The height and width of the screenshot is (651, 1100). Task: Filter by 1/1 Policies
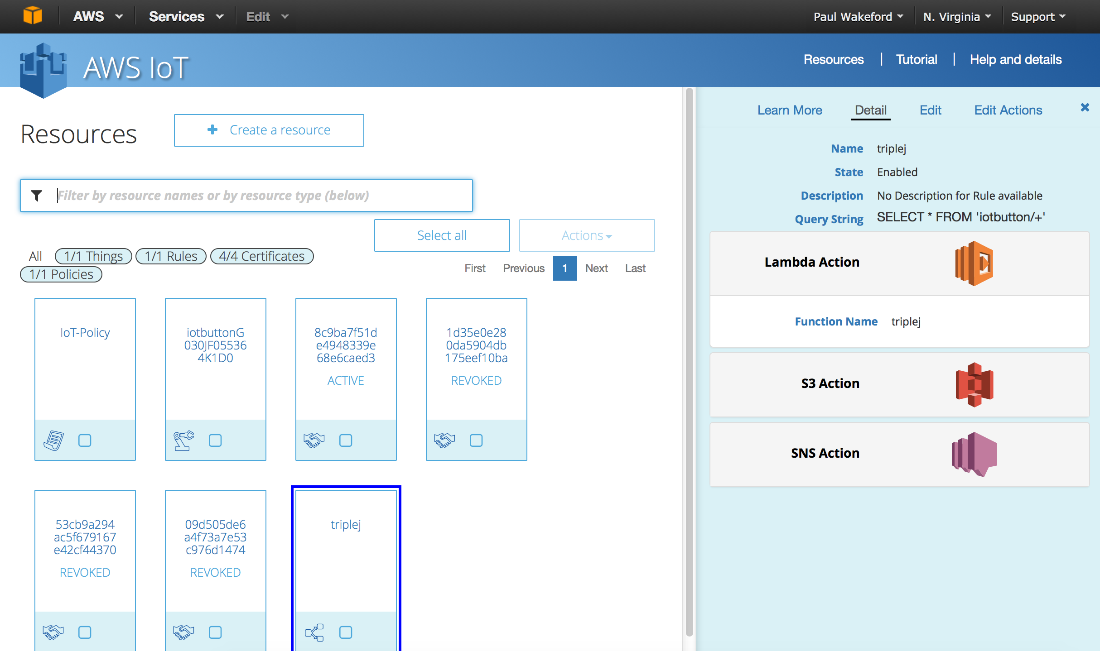coord(61,274)
